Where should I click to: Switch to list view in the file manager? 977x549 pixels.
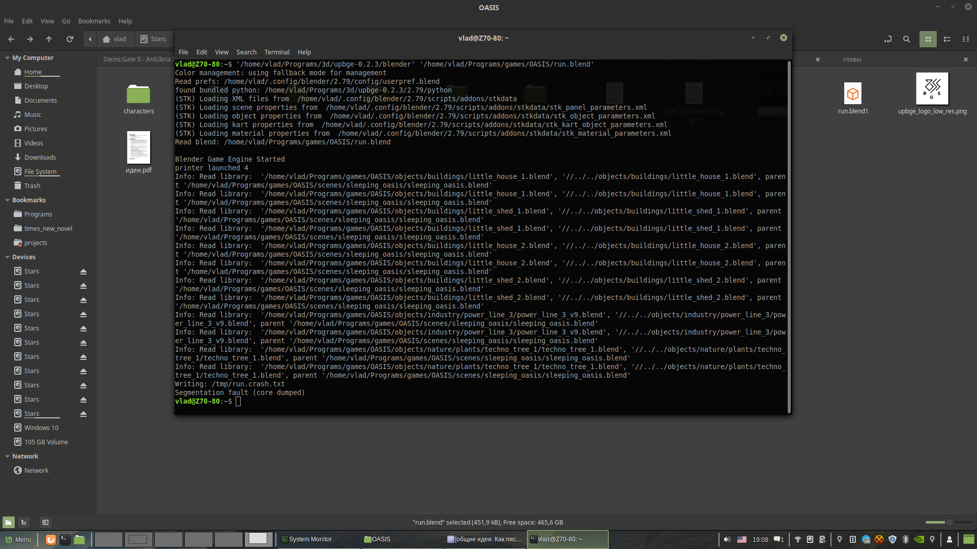(x=947, y=39)
